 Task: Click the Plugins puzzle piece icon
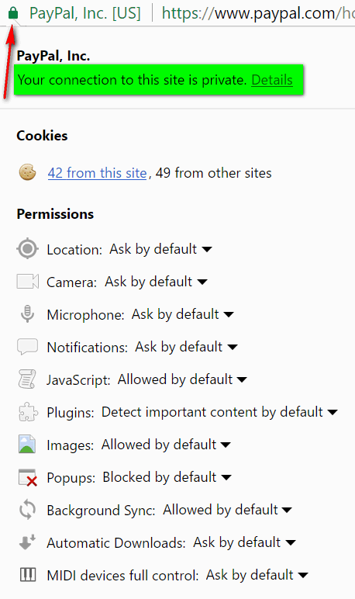(x=28, y=412)
